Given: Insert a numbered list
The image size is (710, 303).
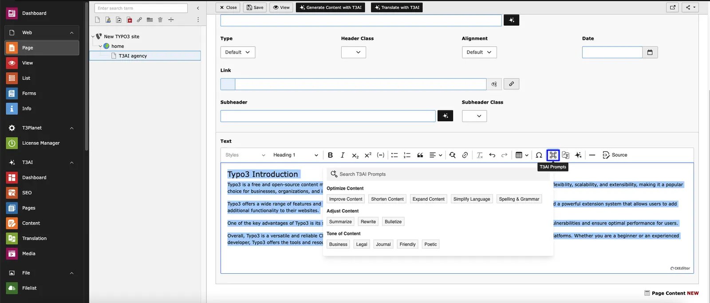Looking at the screenshot, I should click(x=407, y=155).
